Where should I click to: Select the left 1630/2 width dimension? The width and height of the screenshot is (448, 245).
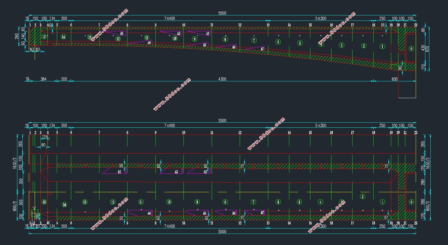click(x=15, y=163)
